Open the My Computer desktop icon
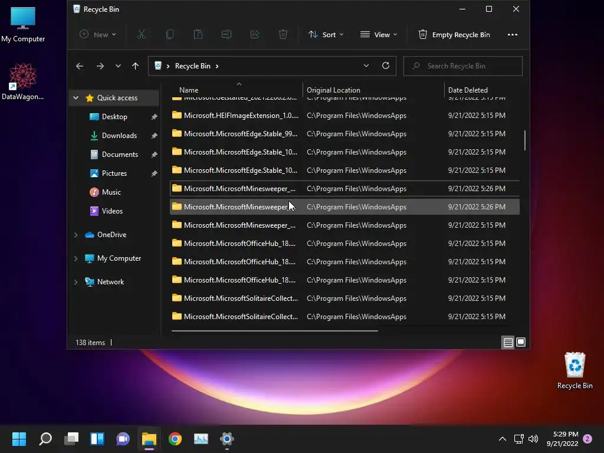This screenshot has height=453, width=604. point(23,24)
